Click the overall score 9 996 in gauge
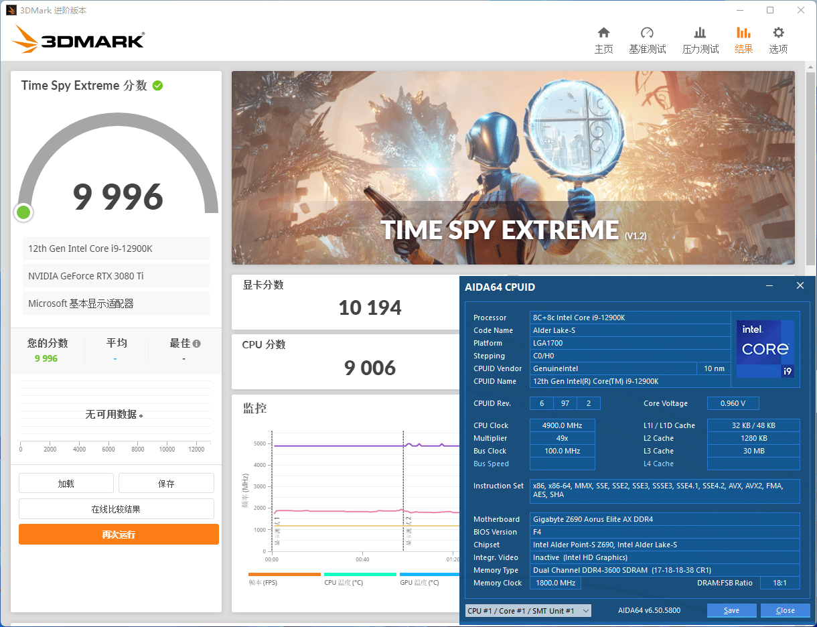Screen dimensions: 817x627 coord(118,196)
